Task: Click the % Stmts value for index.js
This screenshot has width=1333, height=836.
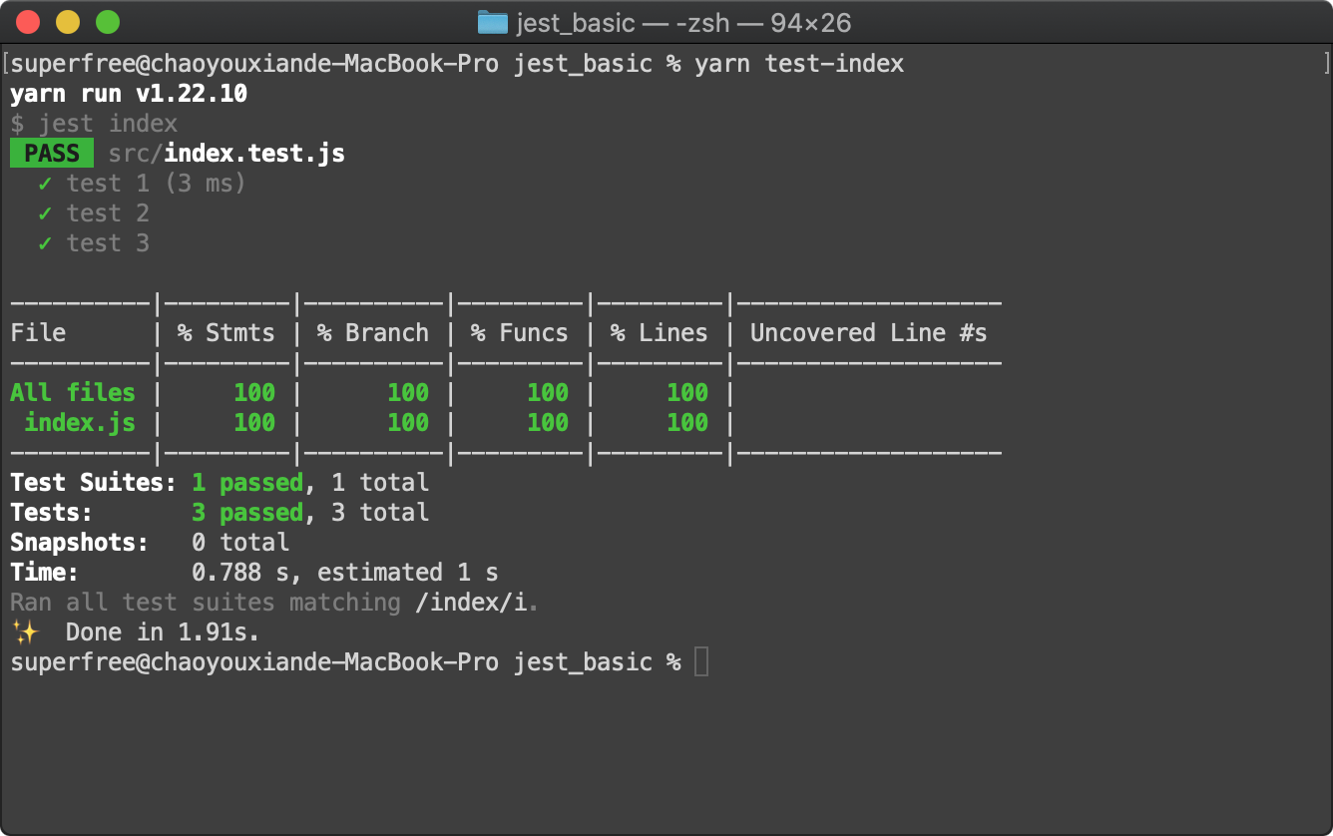Action: (x=254, y=423)
